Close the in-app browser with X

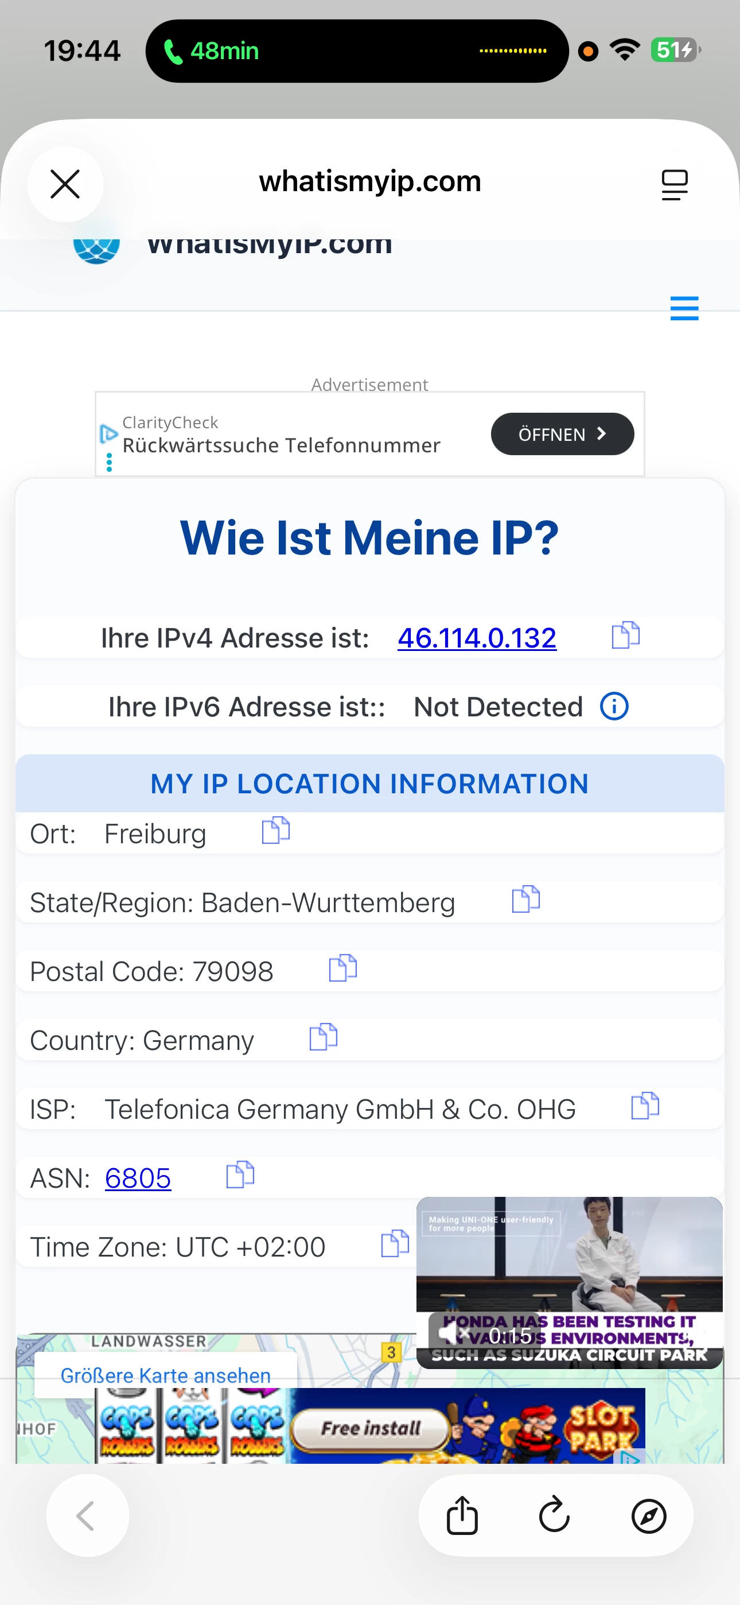click(x=65, y=184)
